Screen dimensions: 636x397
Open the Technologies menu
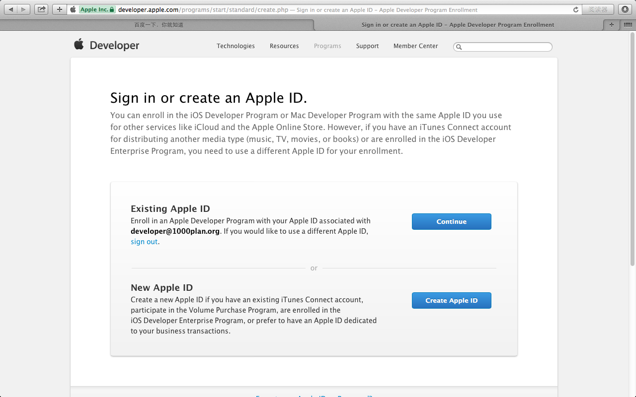pos(236,46)
